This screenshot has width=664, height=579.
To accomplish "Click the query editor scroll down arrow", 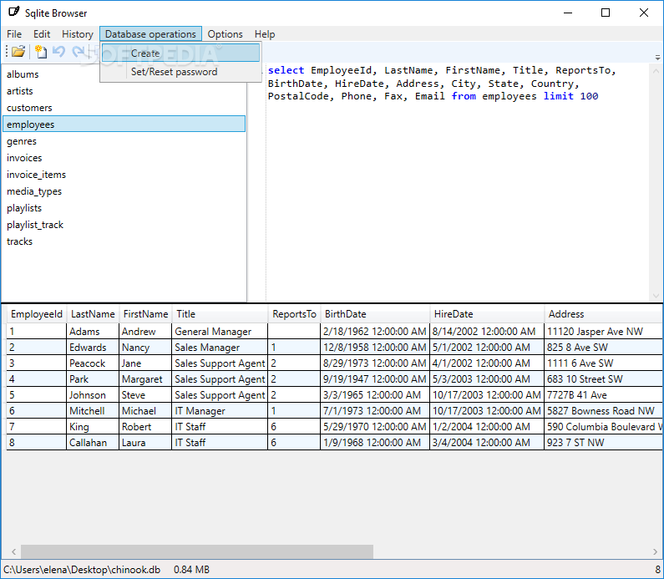I will [x=656, y=296].
